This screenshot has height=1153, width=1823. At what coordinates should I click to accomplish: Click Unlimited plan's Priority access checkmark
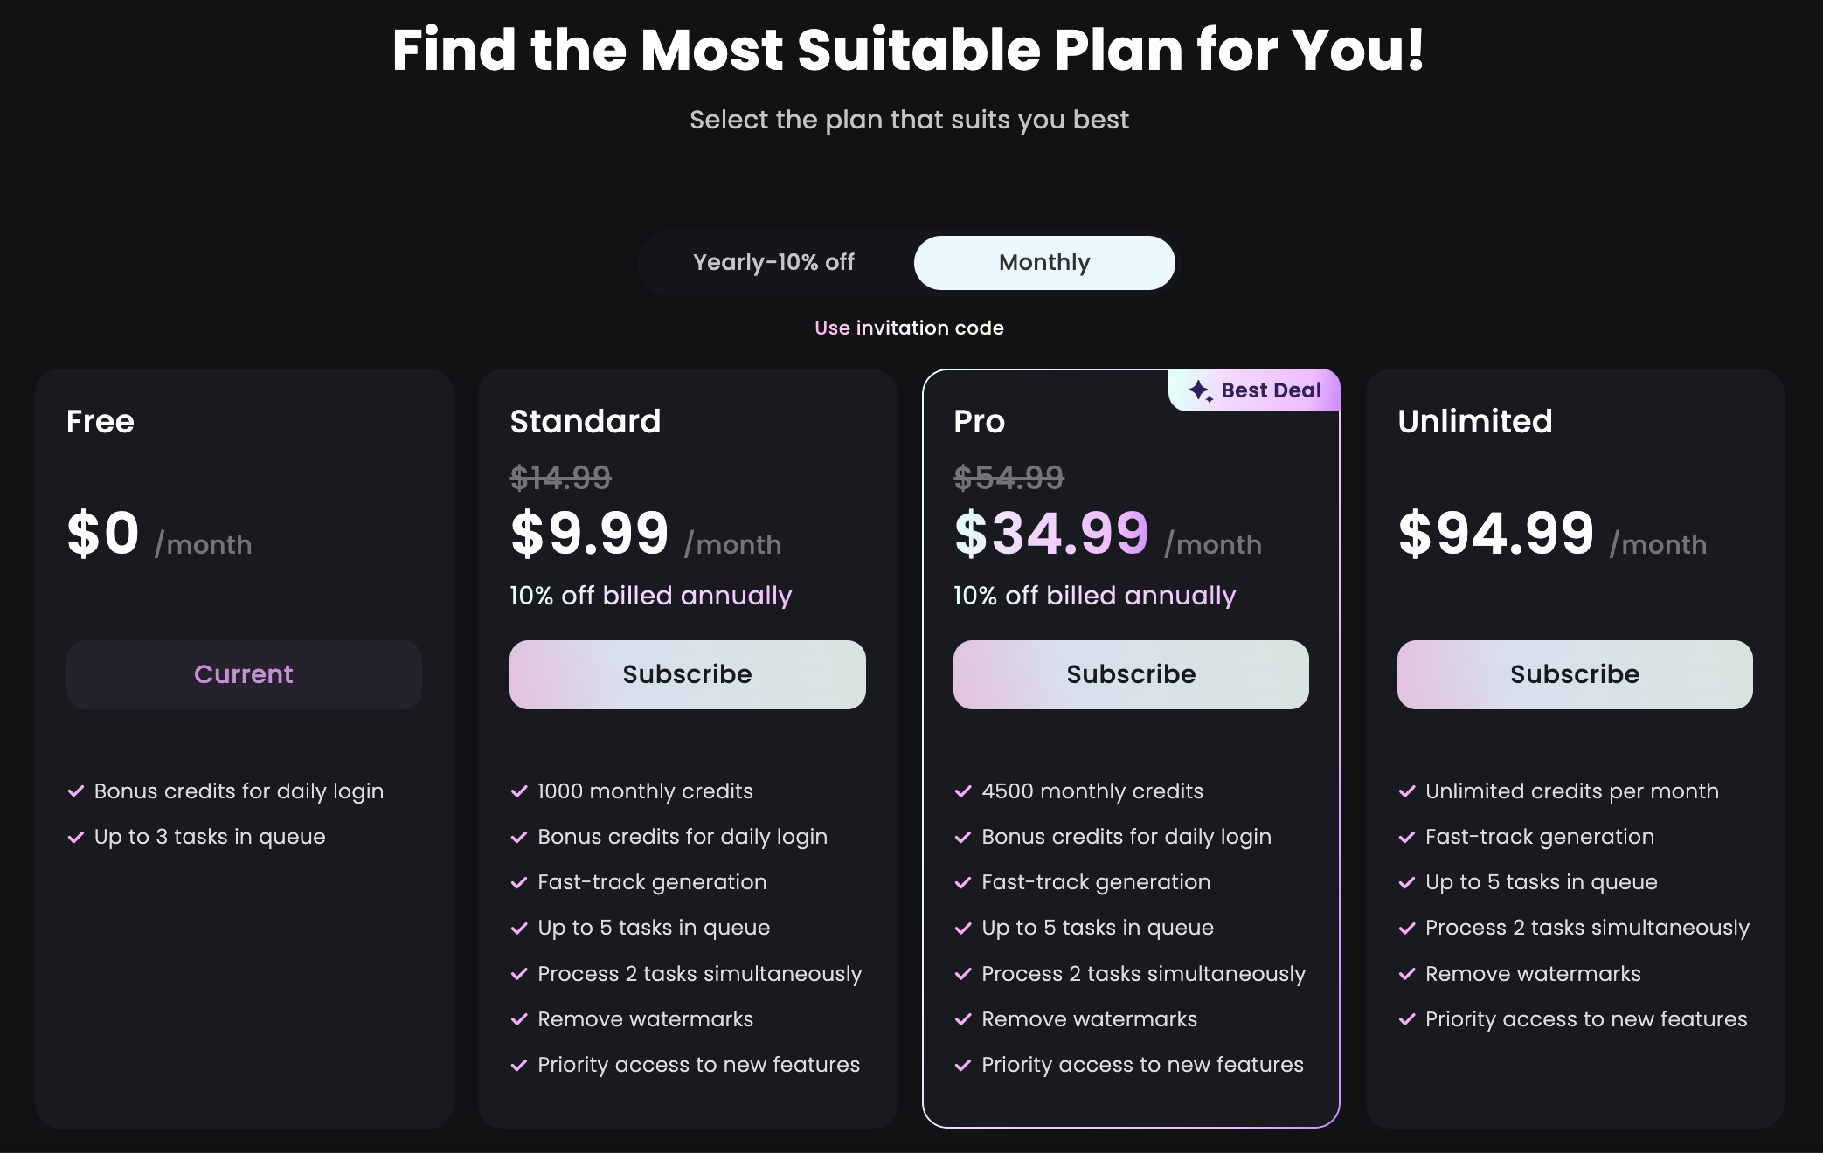click(1407, 1019)
